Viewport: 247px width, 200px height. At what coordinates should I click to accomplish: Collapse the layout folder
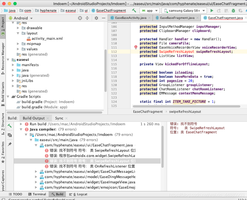(18, 33)
